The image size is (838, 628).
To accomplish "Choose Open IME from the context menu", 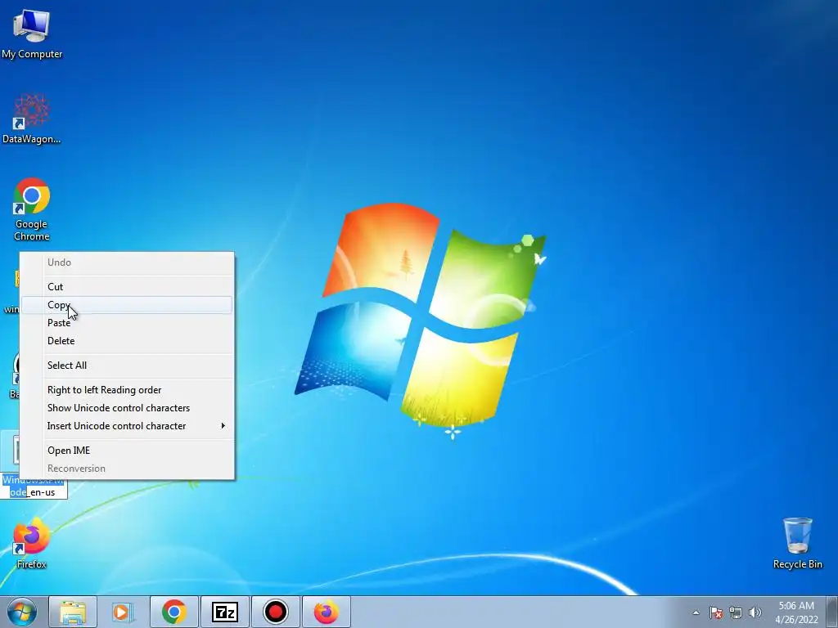I will [x=127, y=451].
